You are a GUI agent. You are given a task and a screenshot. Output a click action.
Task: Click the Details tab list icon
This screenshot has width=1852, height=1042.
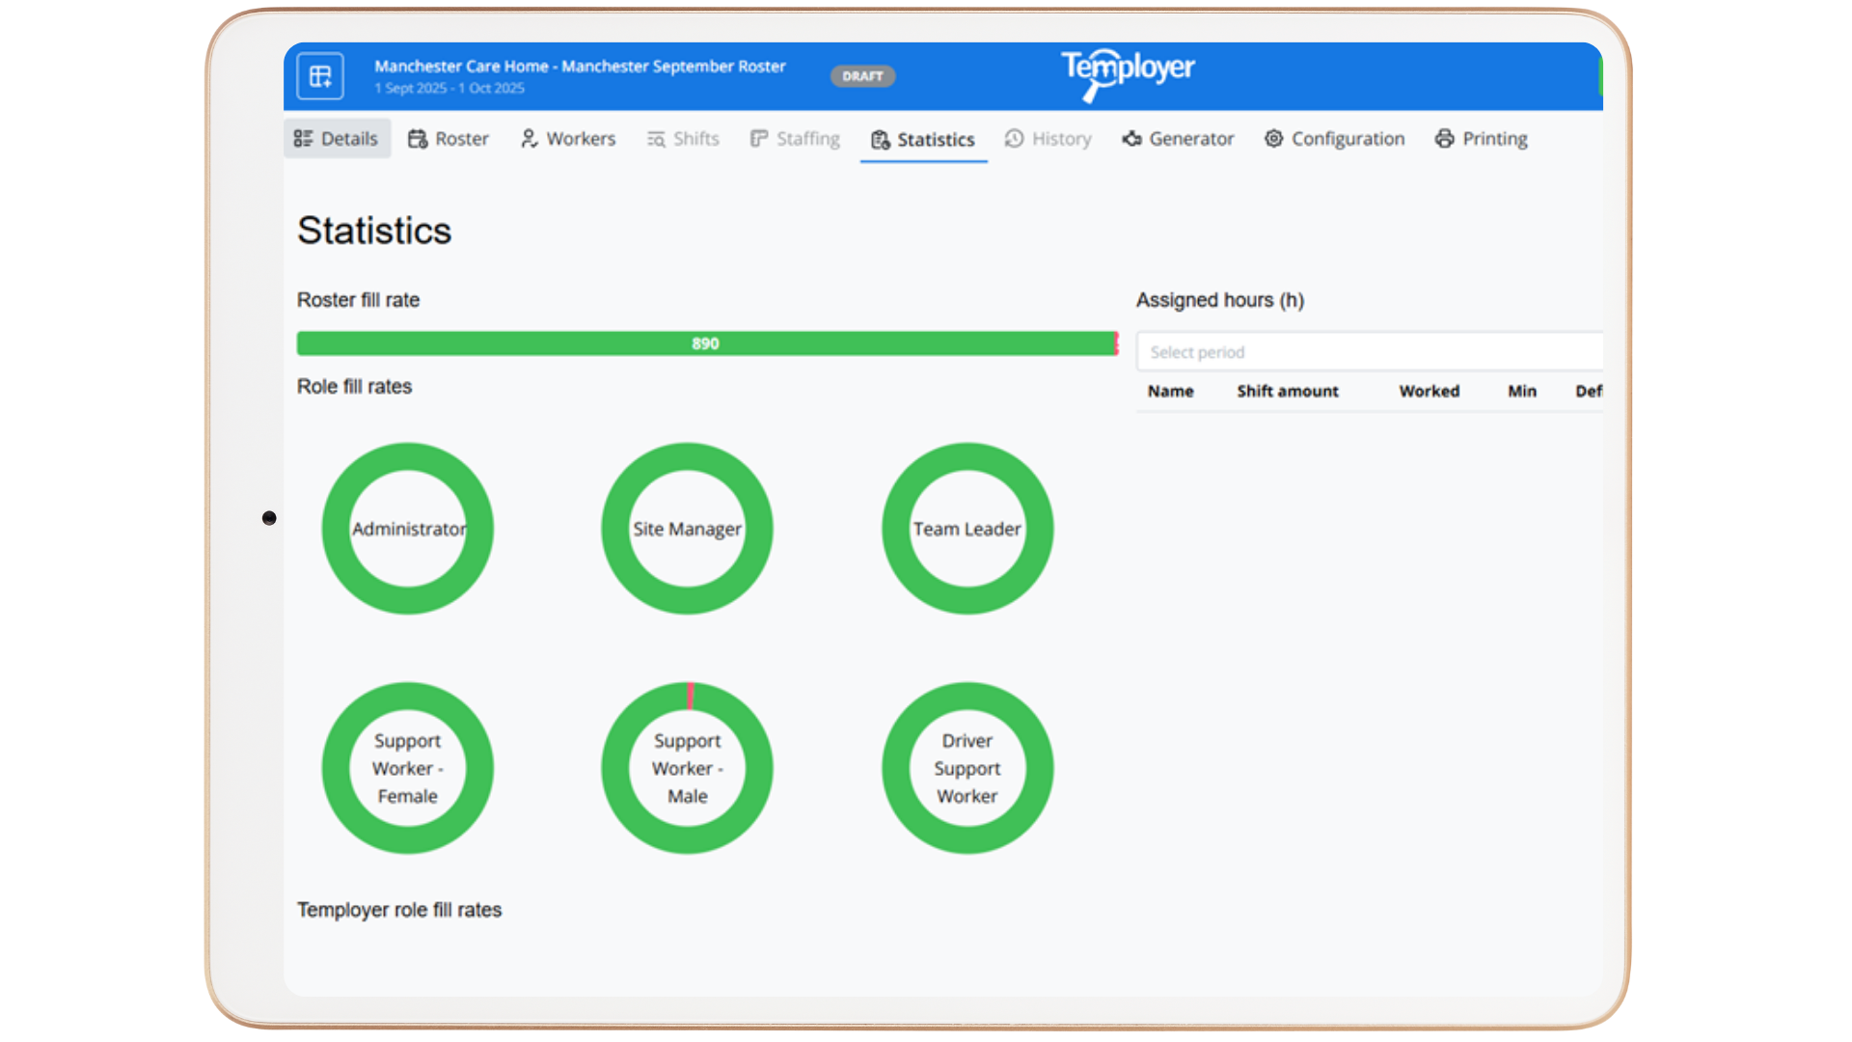(304, 139)
